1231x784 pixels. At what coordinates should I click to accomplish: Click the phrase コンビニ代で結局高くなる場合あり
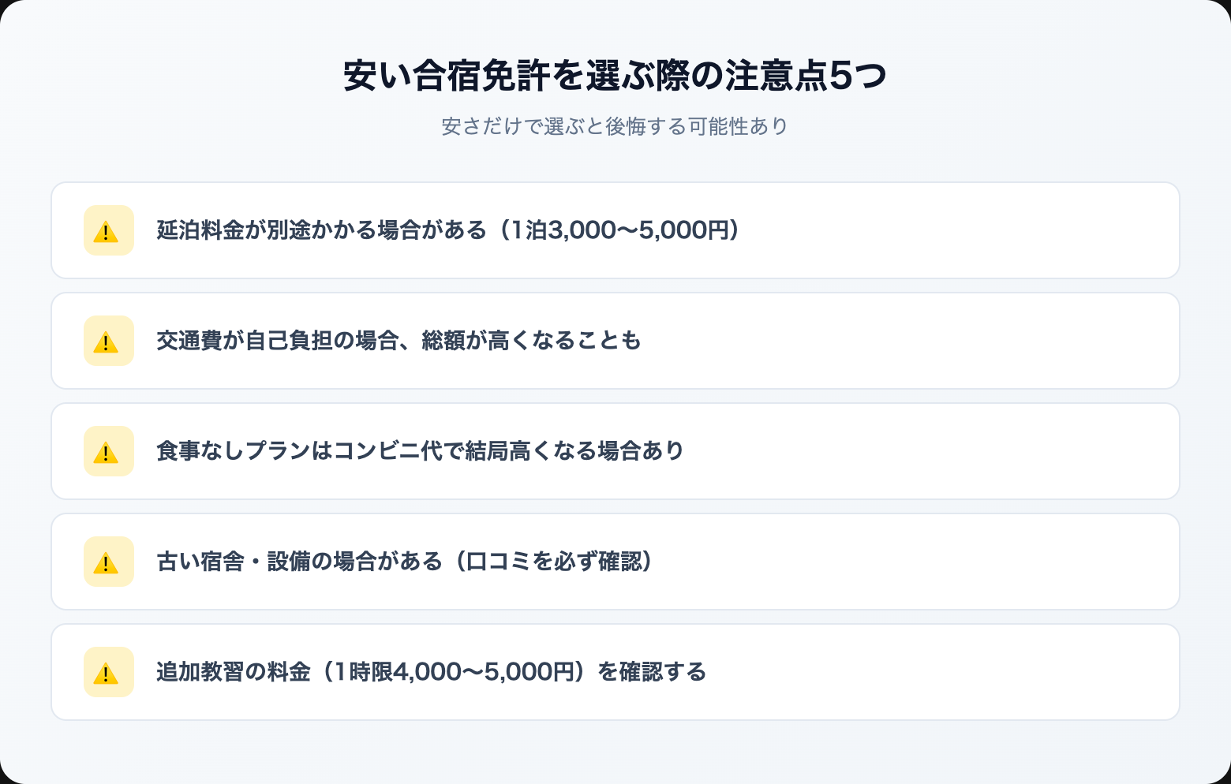coord(509,451)
